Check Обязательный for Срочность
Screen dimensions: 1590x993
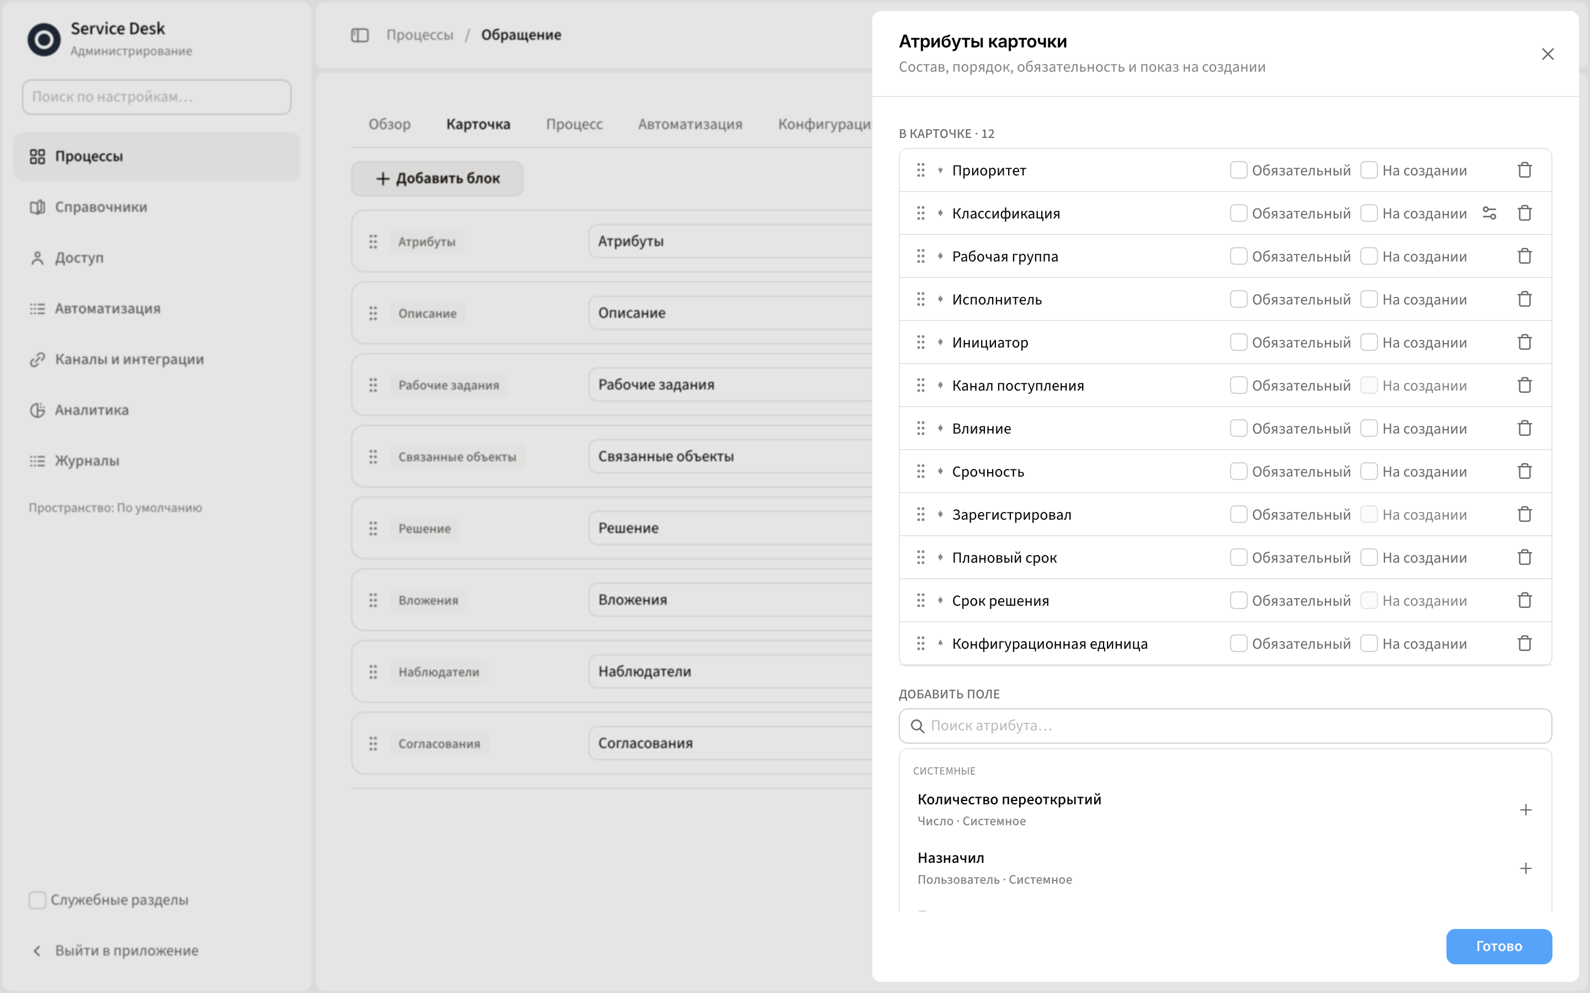1238,471
